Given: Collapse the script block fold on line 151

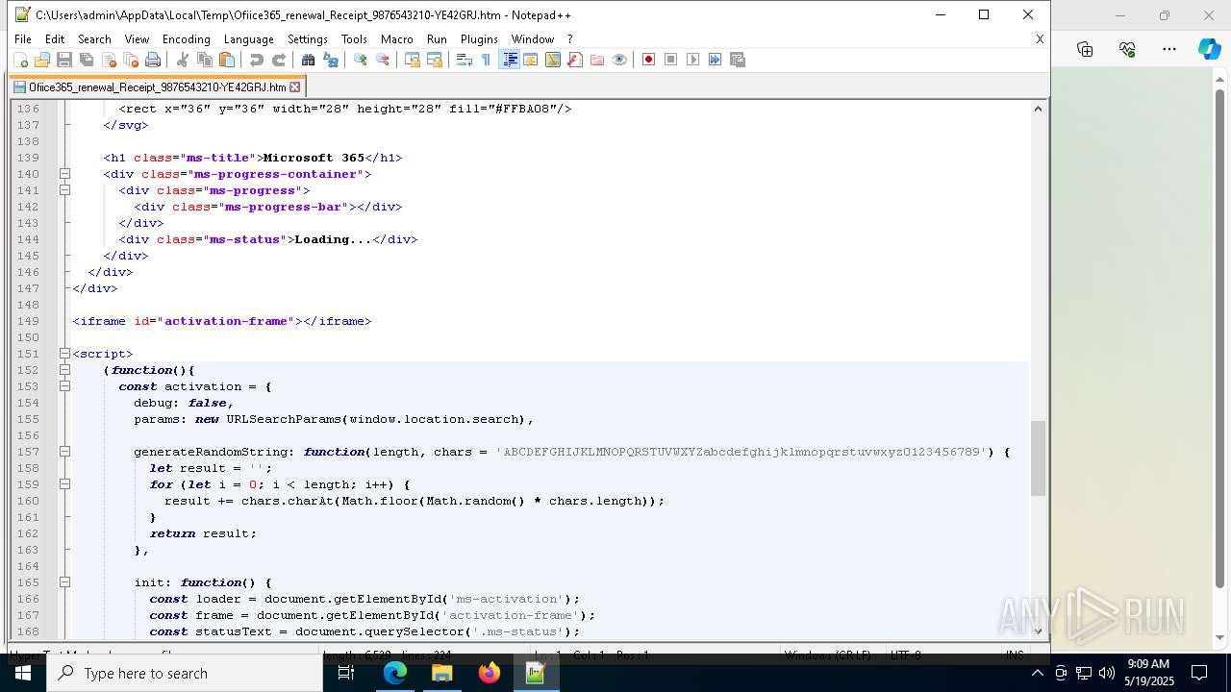Looking at the screenshot, I should pos(64,354).
